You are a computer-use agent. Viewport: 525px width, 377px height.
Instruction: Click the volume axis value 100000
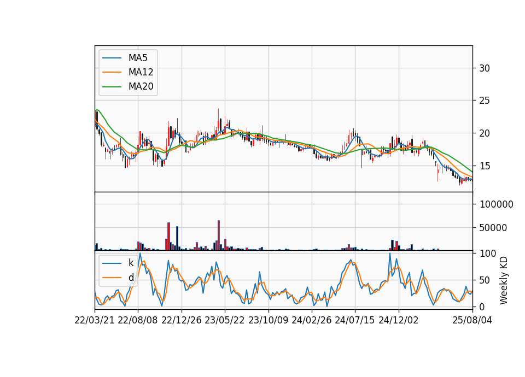tap(496, 204)
